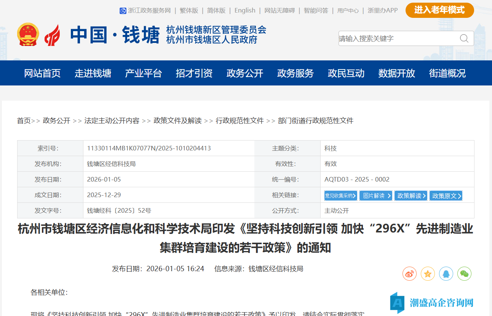Open the 招才引资 menu item
The width and height of the screenshot is (492, 316).
pyautogui.click(x=194, y=73)
